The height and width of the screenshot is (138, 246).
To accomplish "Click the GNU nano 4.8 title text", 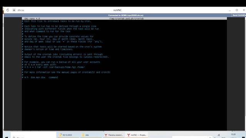I will (x=32, y=18).
